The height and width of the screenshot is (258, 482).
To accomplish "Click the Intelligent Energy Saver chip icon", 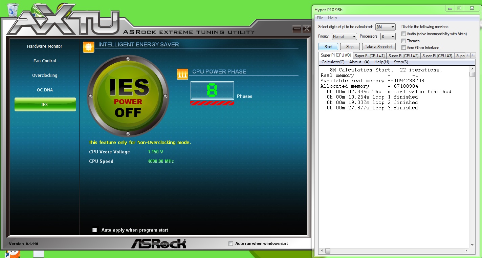I will pyautogui.click(x=88, y=47).
